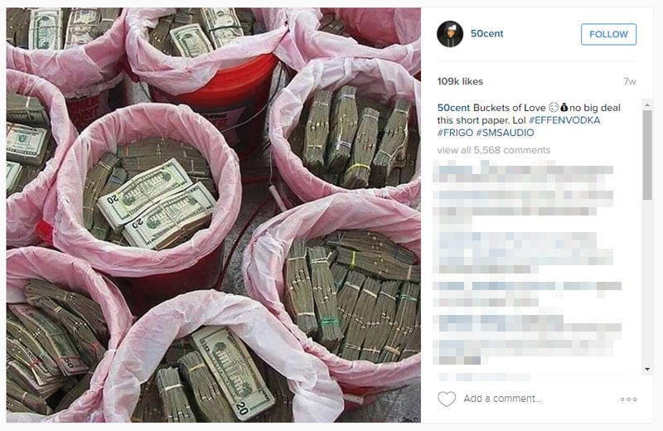
Task: Follow the 50cent account
Action: coord(608,34)
